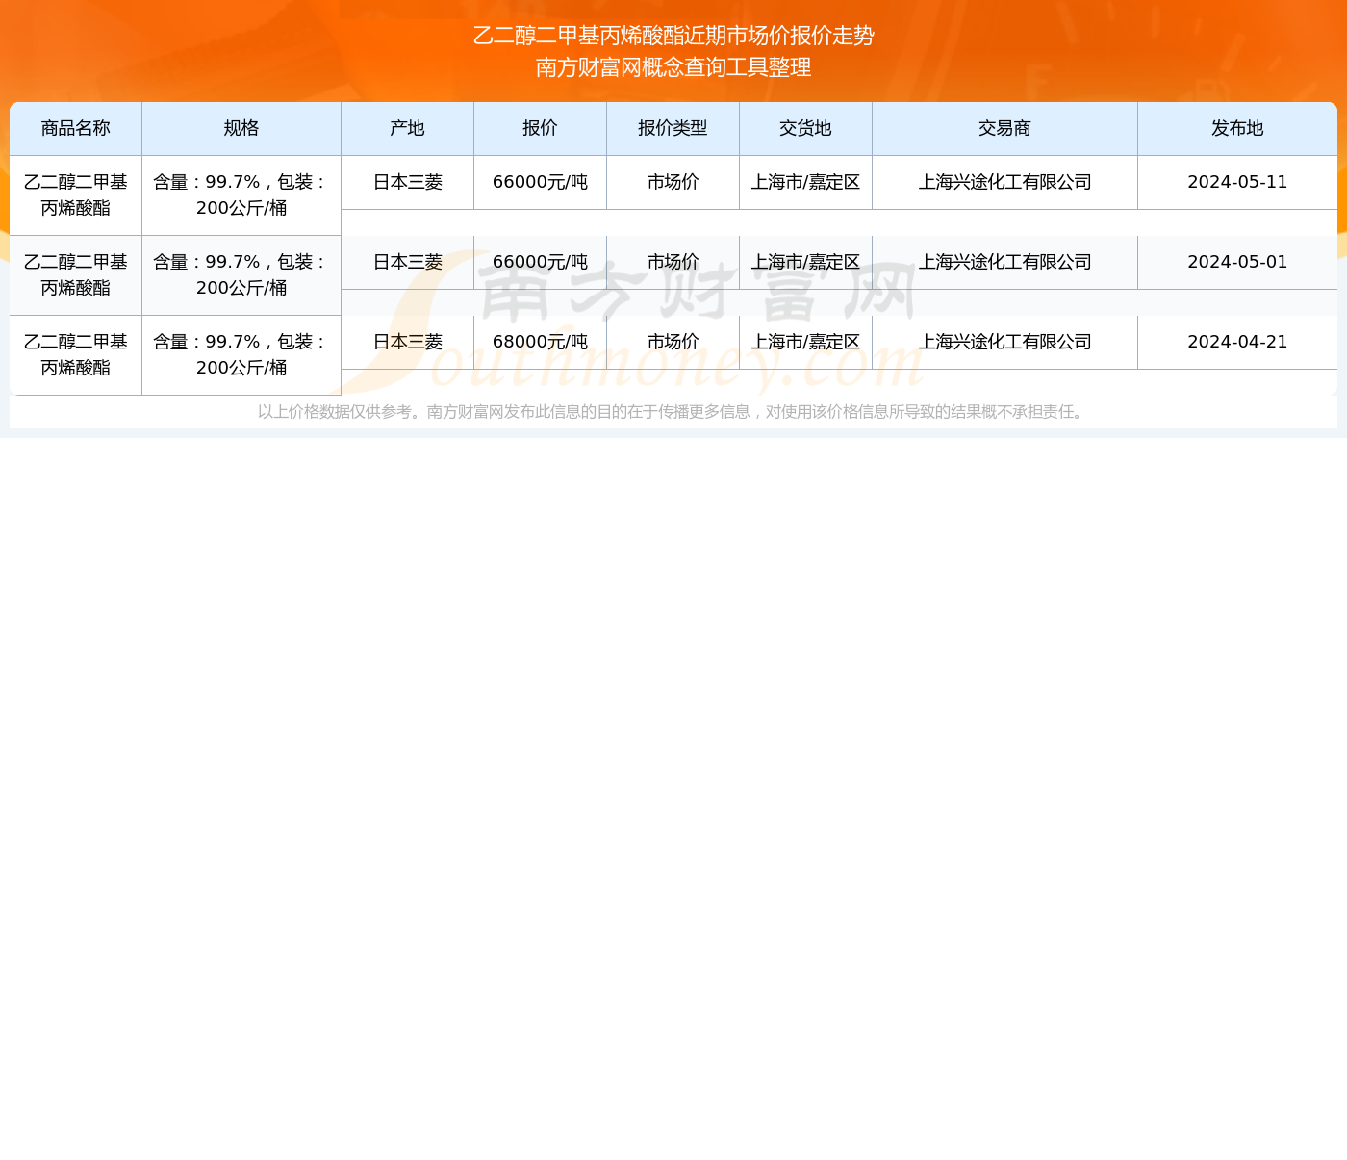
Task: Click the 2024-05-01 date cell
Action: coord(1237,262)
